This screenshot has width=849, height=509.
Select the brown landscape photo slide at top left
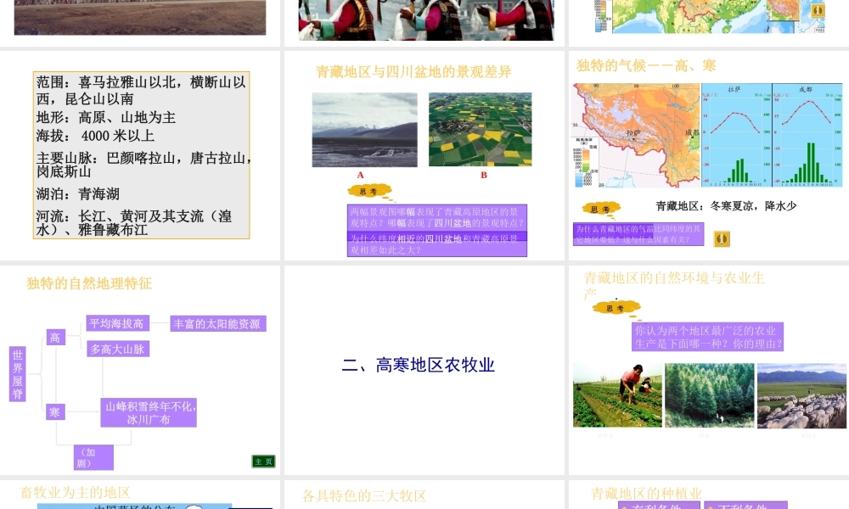(140, 17)
